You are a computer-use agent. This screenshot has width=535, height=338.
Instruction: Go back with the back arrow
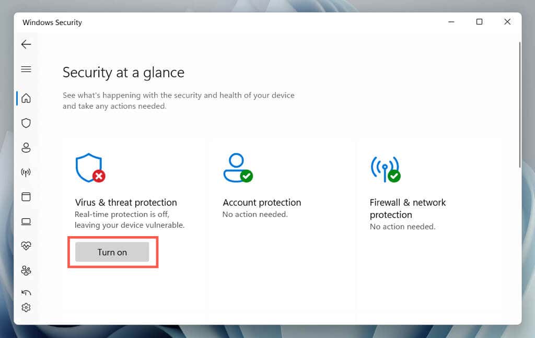(26, 44)
